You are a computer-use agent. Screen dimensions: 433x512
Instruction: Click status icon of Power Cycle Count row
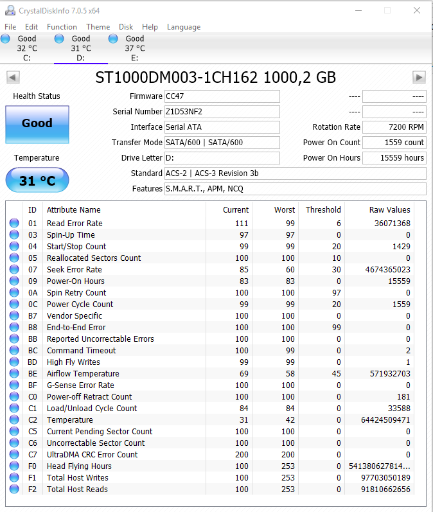click(x=14, y=304)
